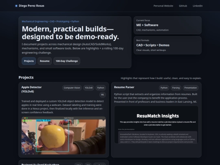Click the Resume Parser project title
The image size is (220, 165).
click(124, 87)
